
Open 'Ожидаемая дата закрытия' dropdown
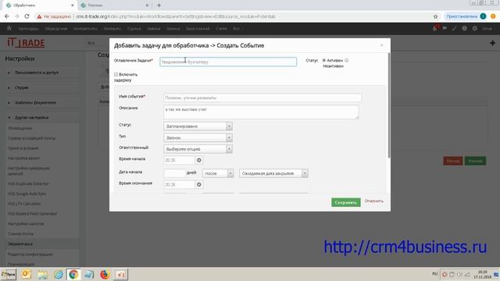pos(273,173)
